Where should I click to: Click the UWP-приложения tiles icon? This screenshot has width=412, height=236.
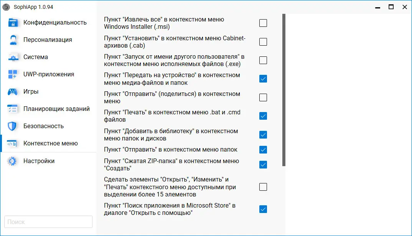tap(12, 74)
